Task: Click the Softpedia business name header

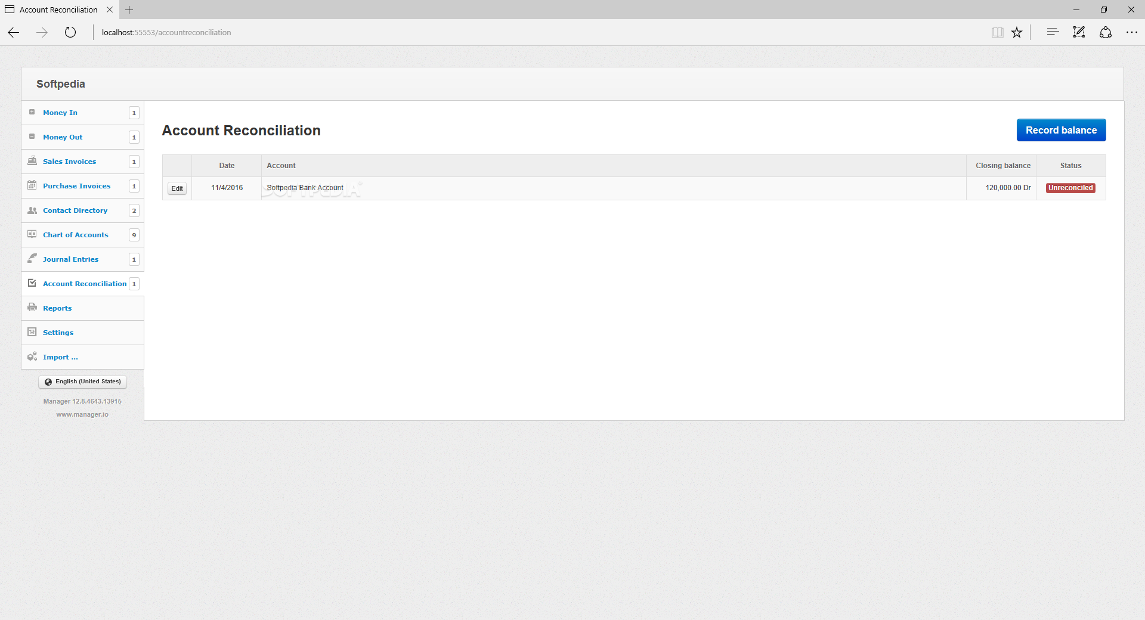Action: (61, 84)
